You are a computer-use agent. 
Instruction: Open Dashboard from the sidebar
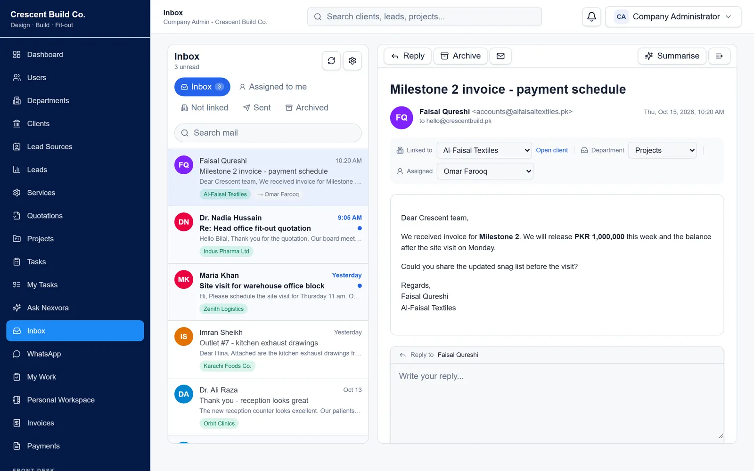click(75, 55)
